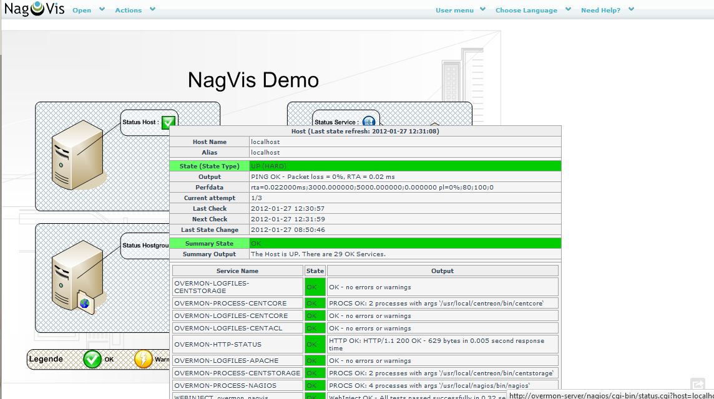Click the Perfdata rta value

372,187
